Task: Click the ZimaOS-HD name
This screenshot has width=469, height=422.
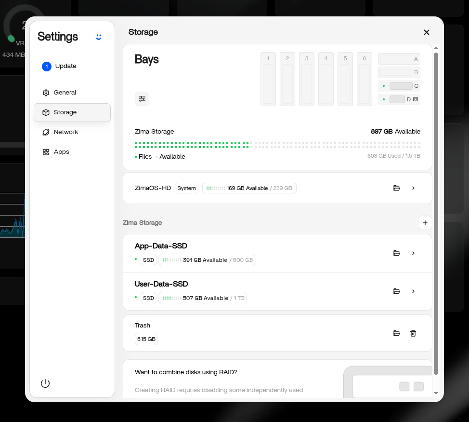Action: [x=153, y=188]
